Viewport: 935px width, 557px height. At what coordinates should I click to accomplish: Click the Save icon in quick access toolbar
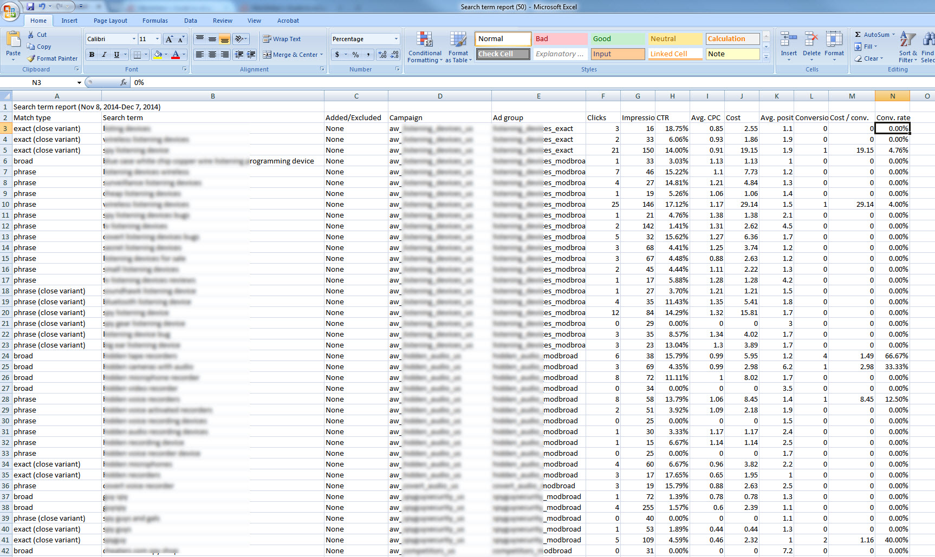point(30,6)
